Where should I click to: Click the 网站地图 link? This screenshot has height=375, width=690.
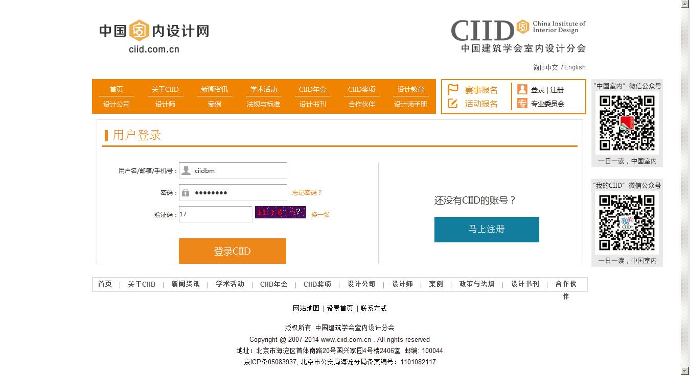306,308
